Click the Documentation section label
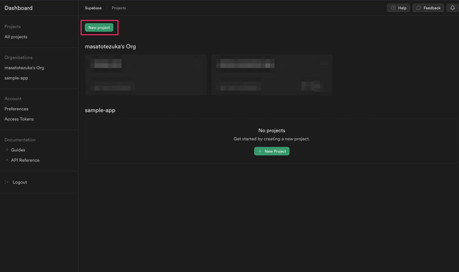The width and height of the screenshot is (459, 272). pos(20,140)
